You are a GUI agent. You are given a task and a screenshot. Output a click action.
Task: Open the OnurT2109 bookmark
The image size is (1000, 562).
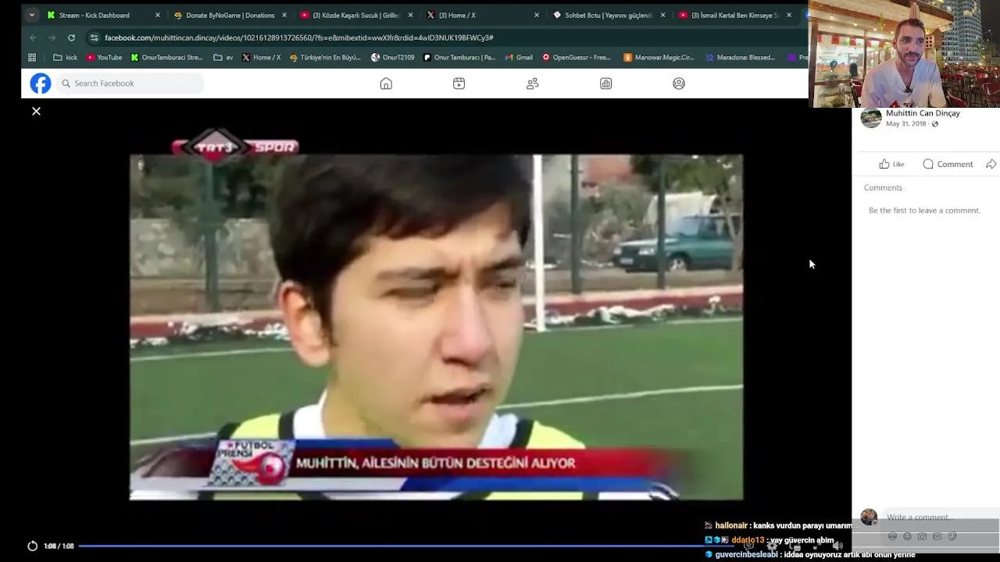pos(393,57)
